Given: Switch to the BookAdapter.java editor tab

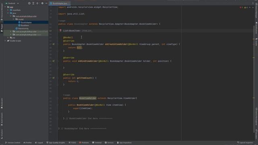Looking at the screenshot, I should coord(60,3).
